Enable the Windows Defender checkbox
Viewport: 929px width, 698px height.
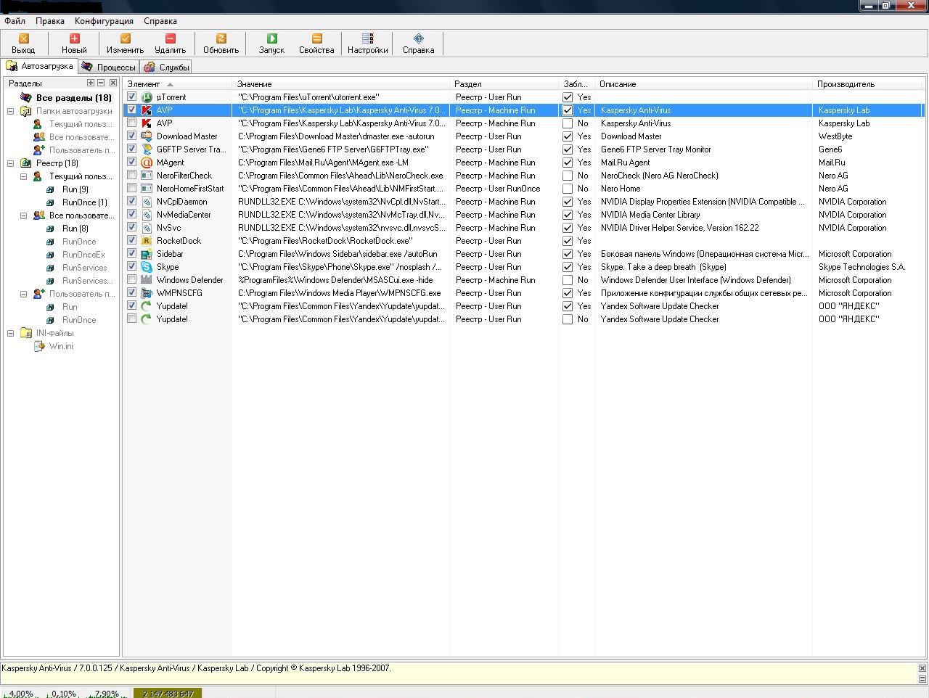[x=131, y=279]
